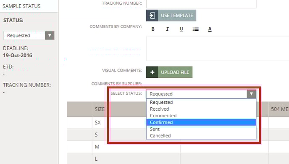Click the Use Template button

pos(171,16)
